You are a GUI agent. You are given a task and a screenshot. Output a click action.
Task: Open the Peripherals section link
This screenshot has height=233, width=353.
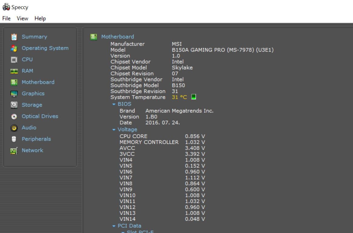point(36,139)
